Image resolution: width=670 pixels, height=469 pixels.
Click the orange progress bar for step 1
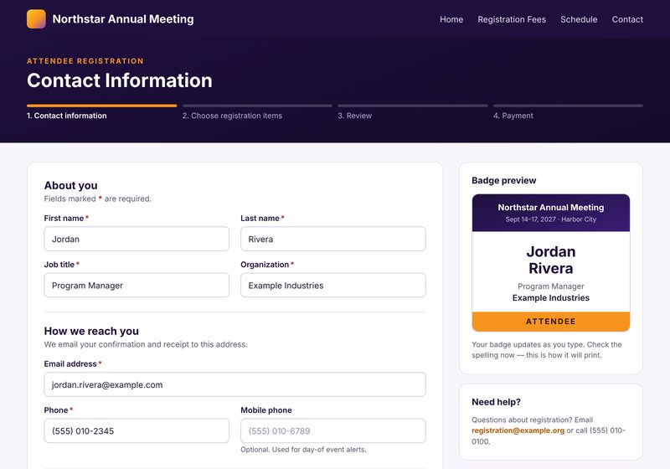[101, 106]
